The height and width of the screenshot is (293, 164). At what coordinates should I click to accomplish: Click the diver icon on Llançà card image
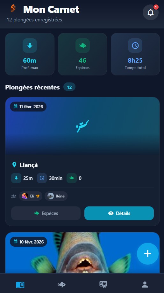click(82, 126)
